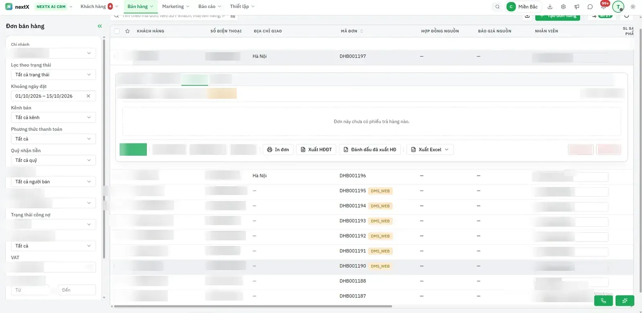Image resolution: width=642 pixels, height=313 pixels.
Task: Click the green phone call button
Action: [603, 301]
